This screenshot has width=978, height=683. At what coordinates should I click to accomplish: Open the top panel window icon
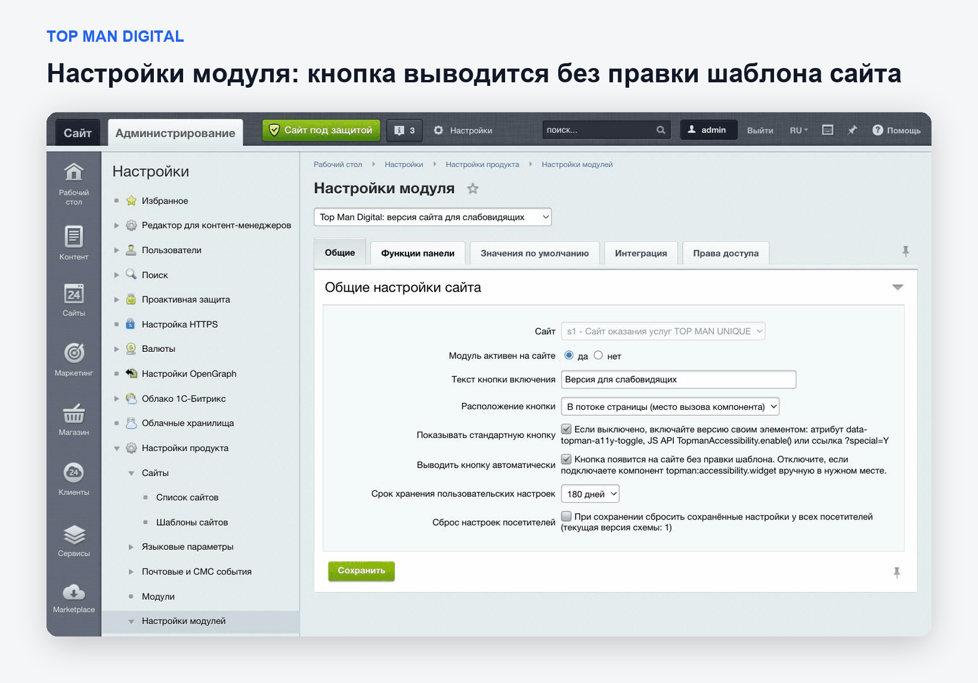[828, 130]
